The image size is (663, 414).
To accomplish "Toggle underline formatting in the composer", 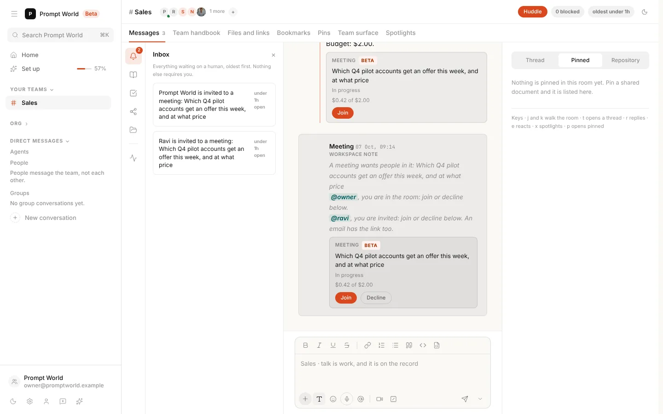I will [x=333, y=345].
